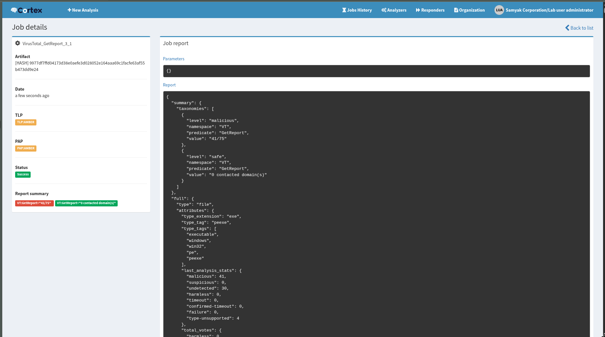Click the LUA user avatar
Viewport: 605px width, 337px height.
click(499, 10)
